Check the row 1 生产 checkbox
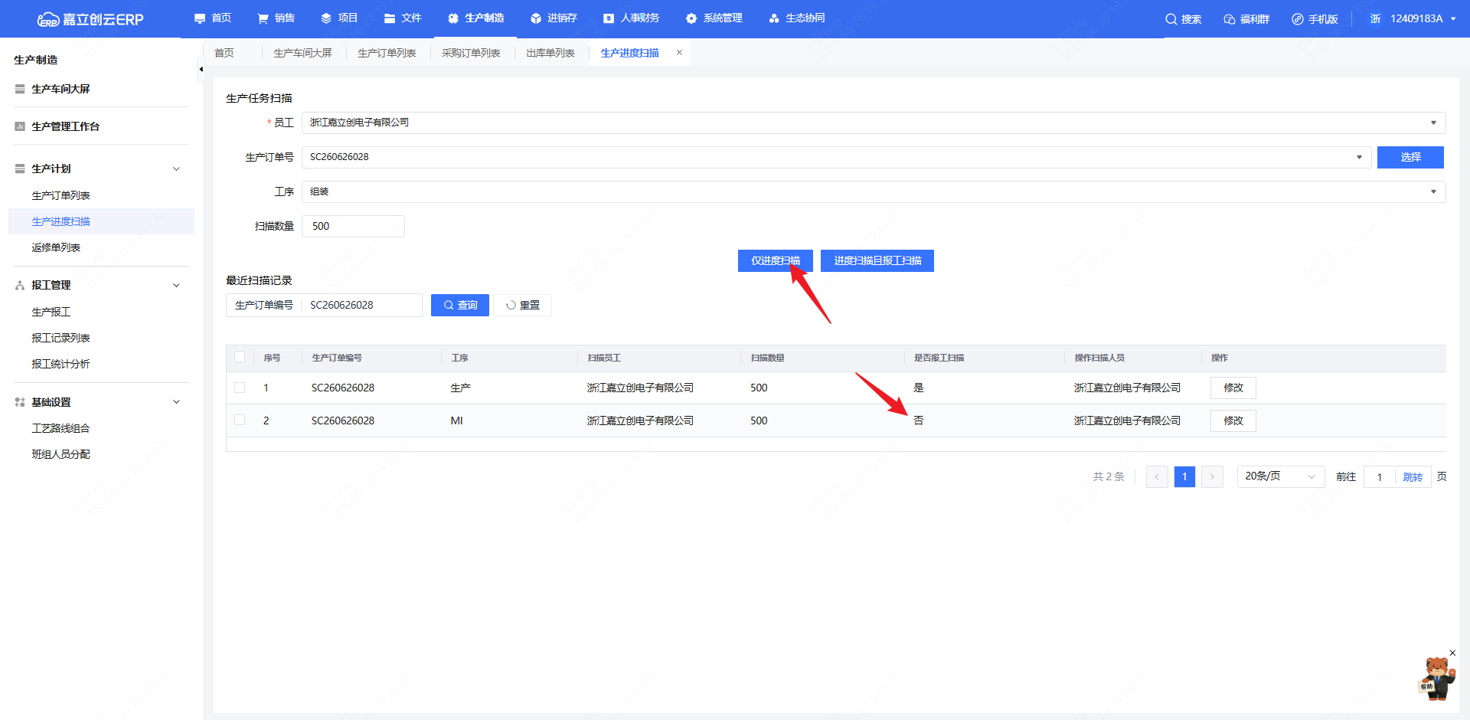This screenshot has height=720, width=1470. click(x=240, y=388)
